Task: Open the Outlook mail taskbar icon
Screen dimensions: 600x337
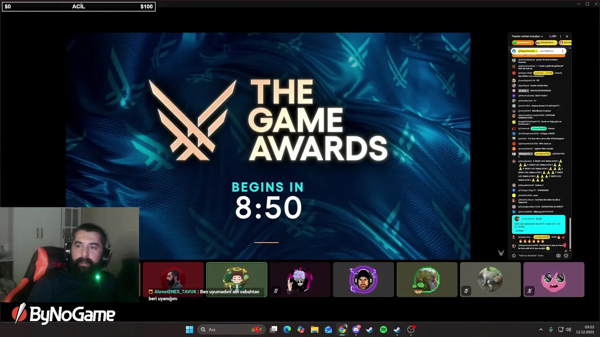Action: click(x=329, y=330)
